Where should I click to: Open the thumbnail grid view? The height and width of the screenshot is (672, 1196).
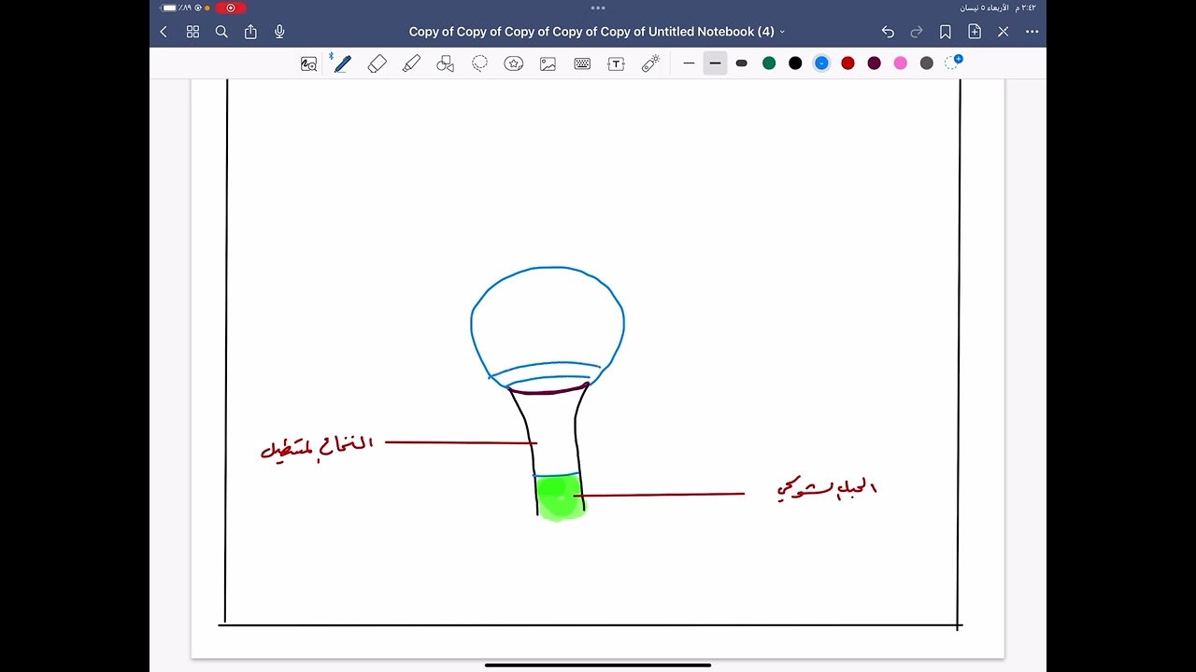click(x=192, y=32)
